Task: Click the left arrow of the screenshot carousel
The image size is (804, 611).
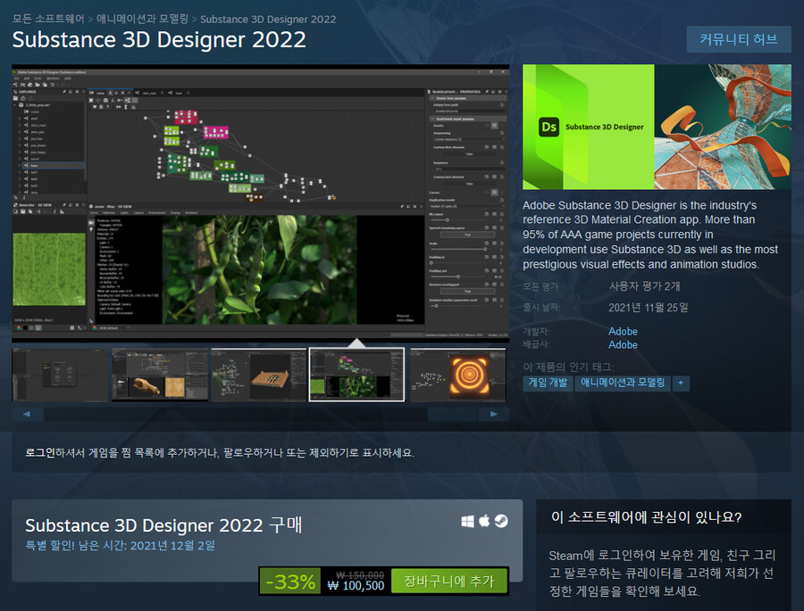Action: click(26, 413)
